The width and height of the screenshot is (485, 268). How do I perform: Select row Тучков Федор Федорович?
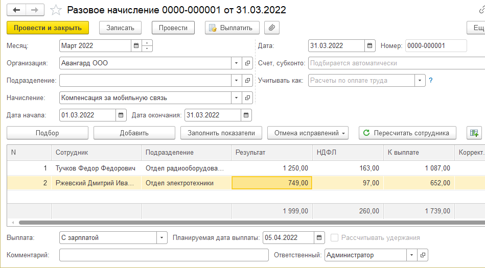click(x=96, y=168)
